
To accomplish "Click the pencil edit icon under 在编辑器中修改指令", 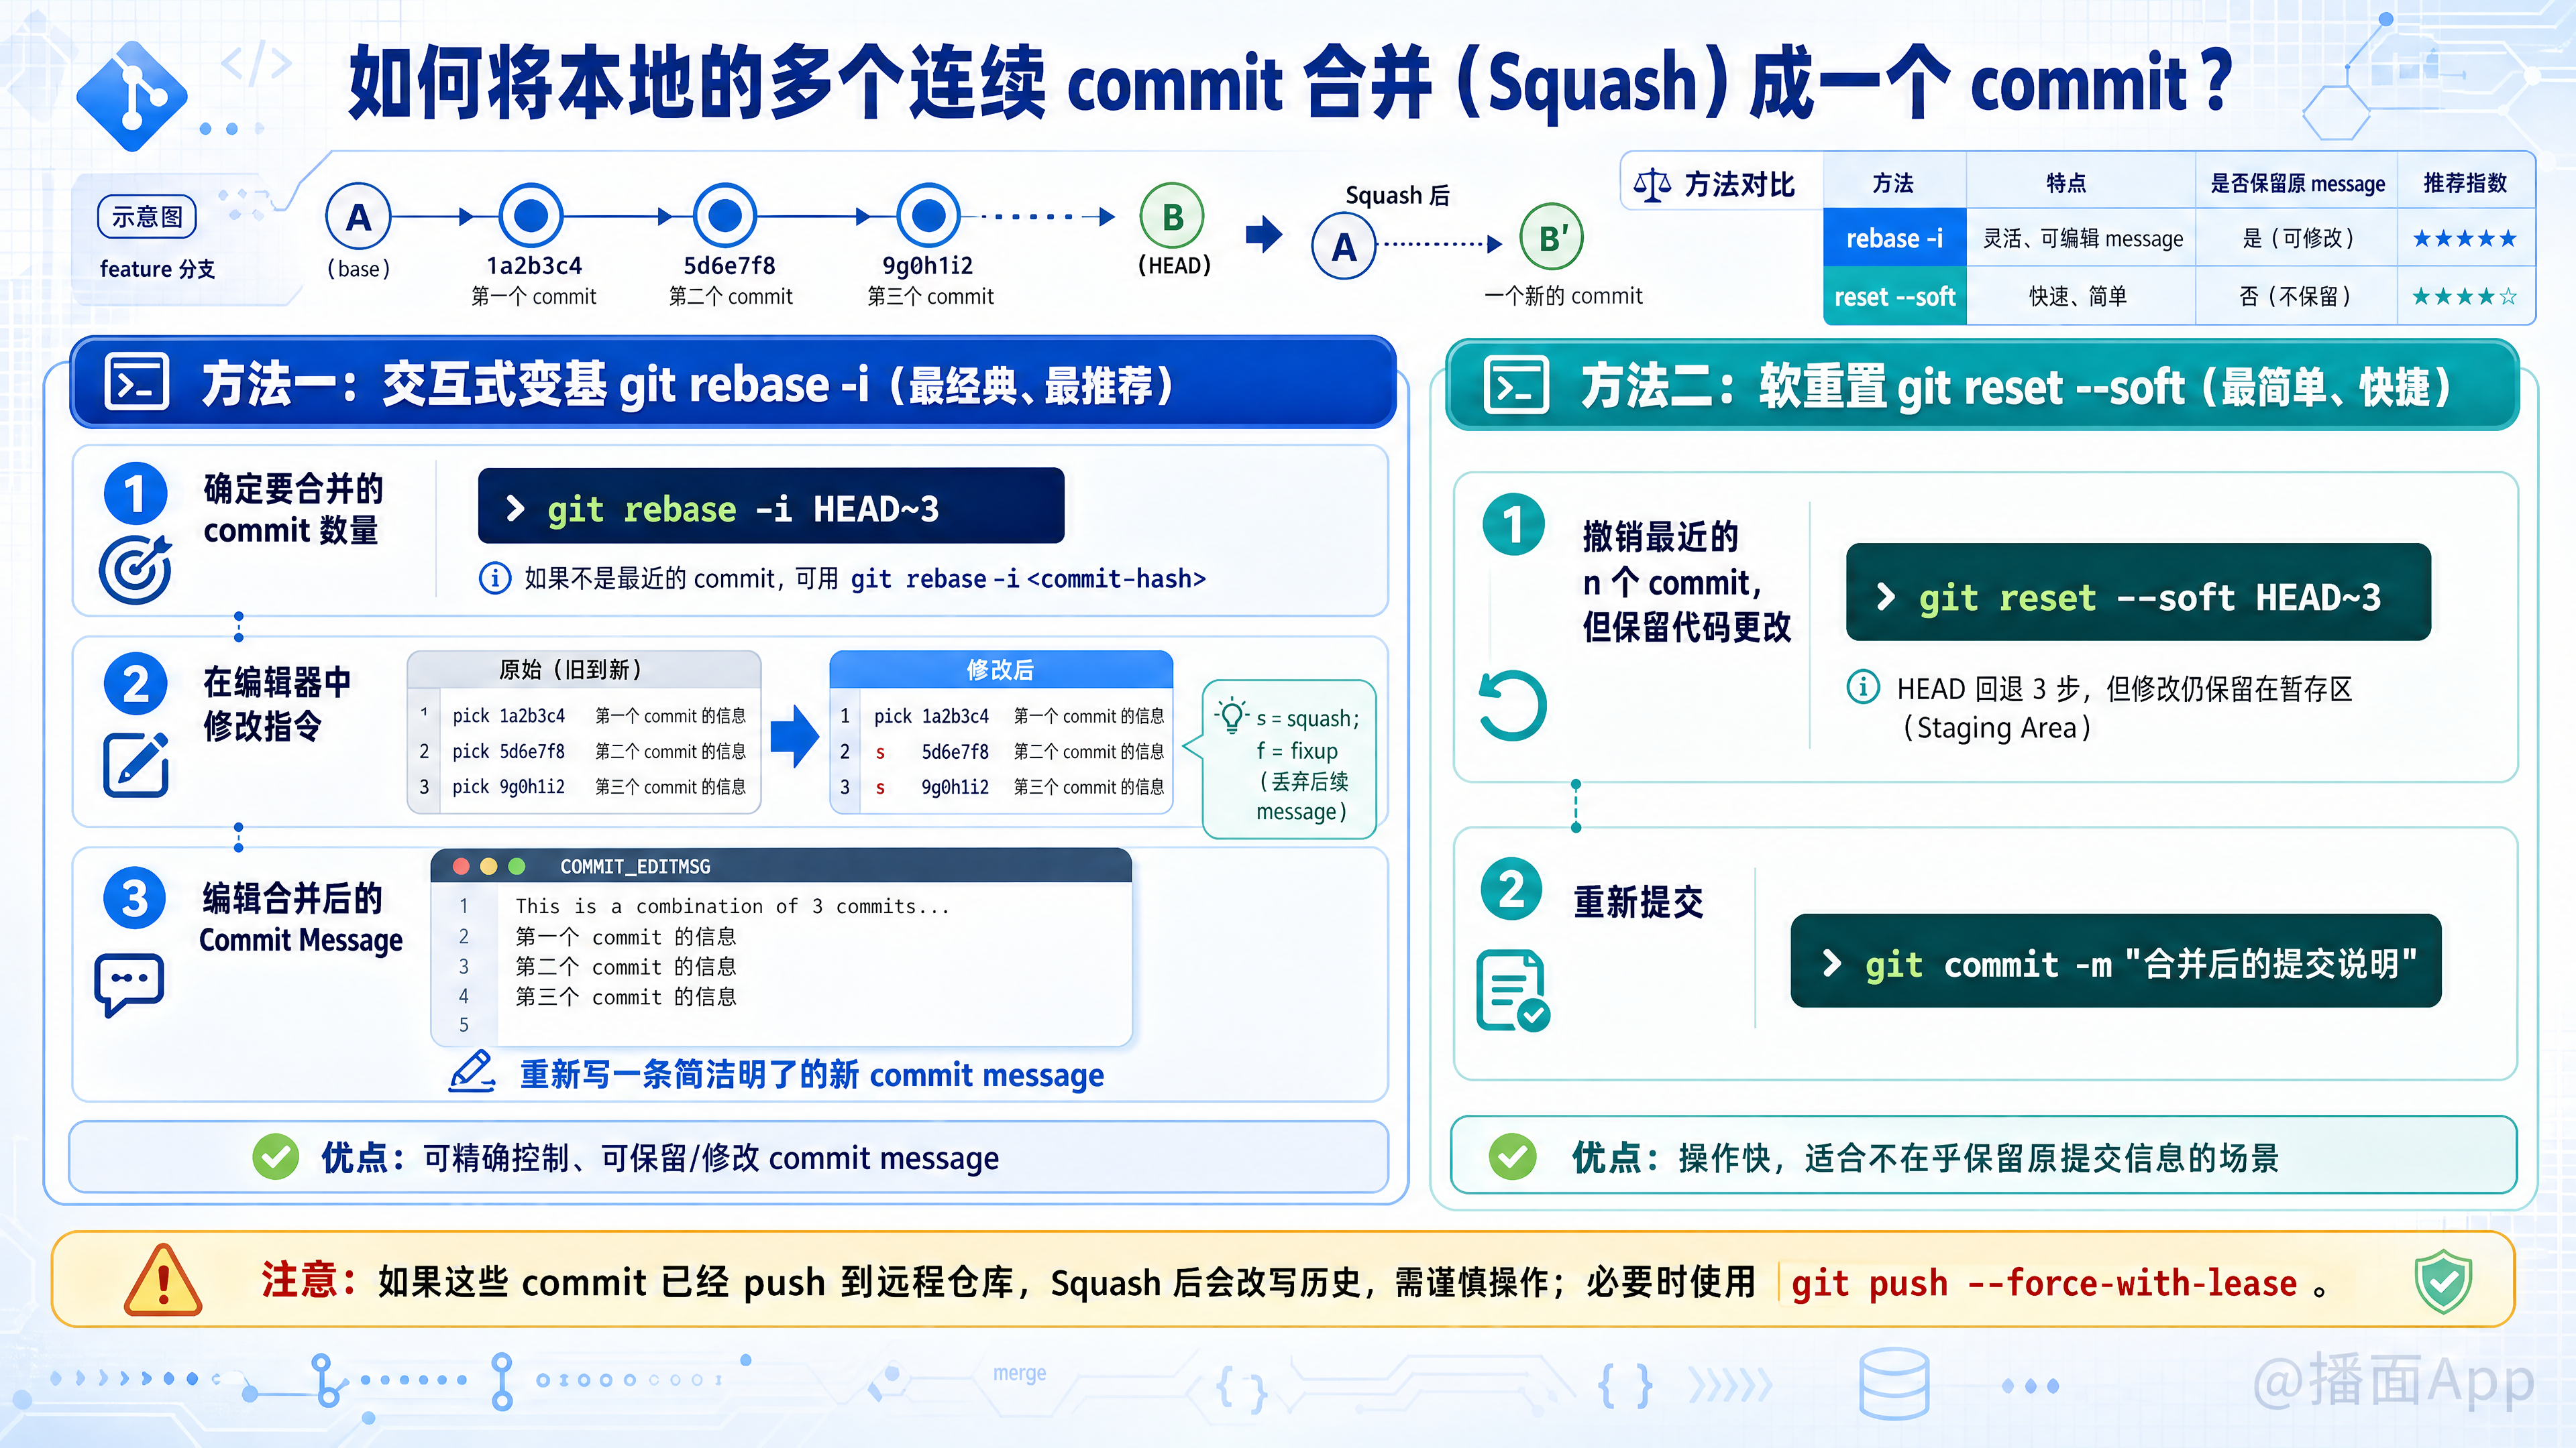I will point(136,764).
